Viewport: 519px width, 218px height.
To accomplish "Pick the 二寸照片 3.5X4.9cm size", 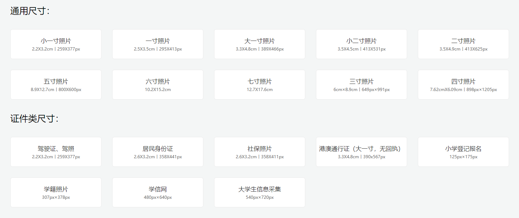I will point(463,44).
